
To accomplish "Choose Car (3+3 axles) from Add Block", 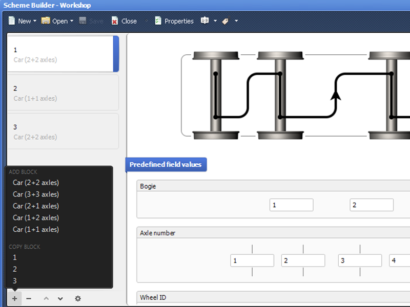I will click(36, 194).
